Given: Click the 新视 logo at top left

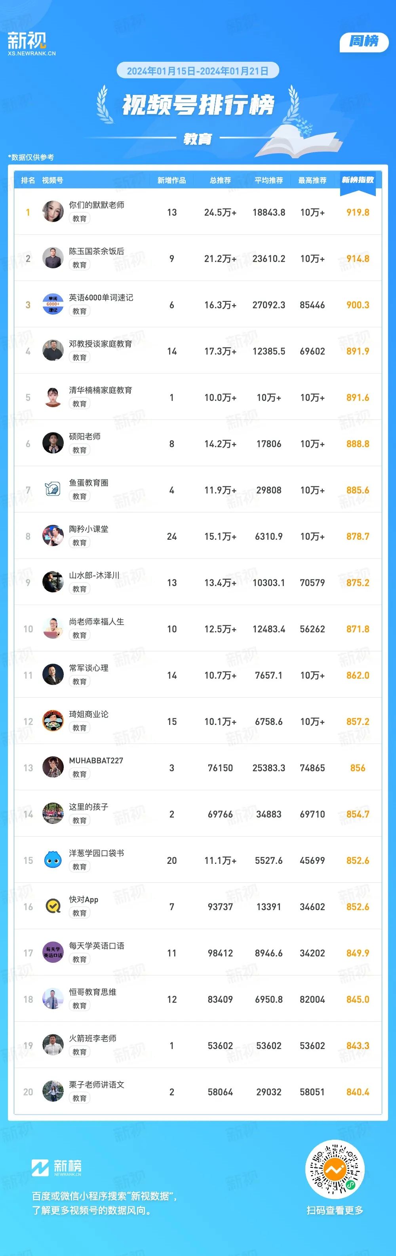Looking at the screenshot, I should 31,44.
